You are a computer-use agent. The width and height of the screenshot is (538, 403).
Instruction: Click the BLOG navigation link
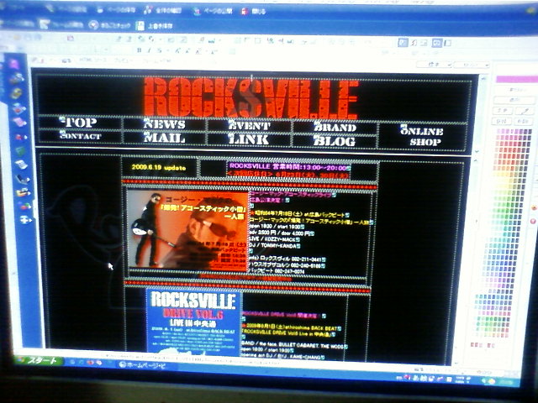[335, 141]
